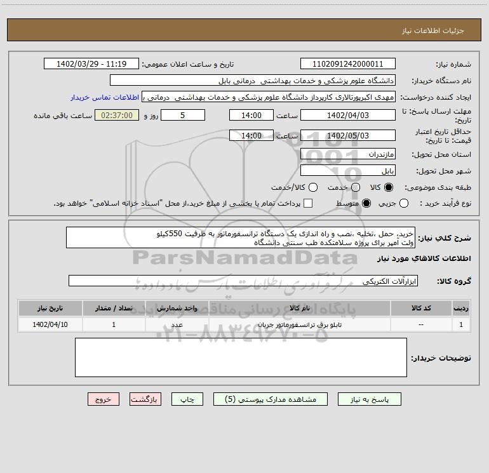
Task: Select the کالا/خدمت radio button
Action: tap(313, 187)
